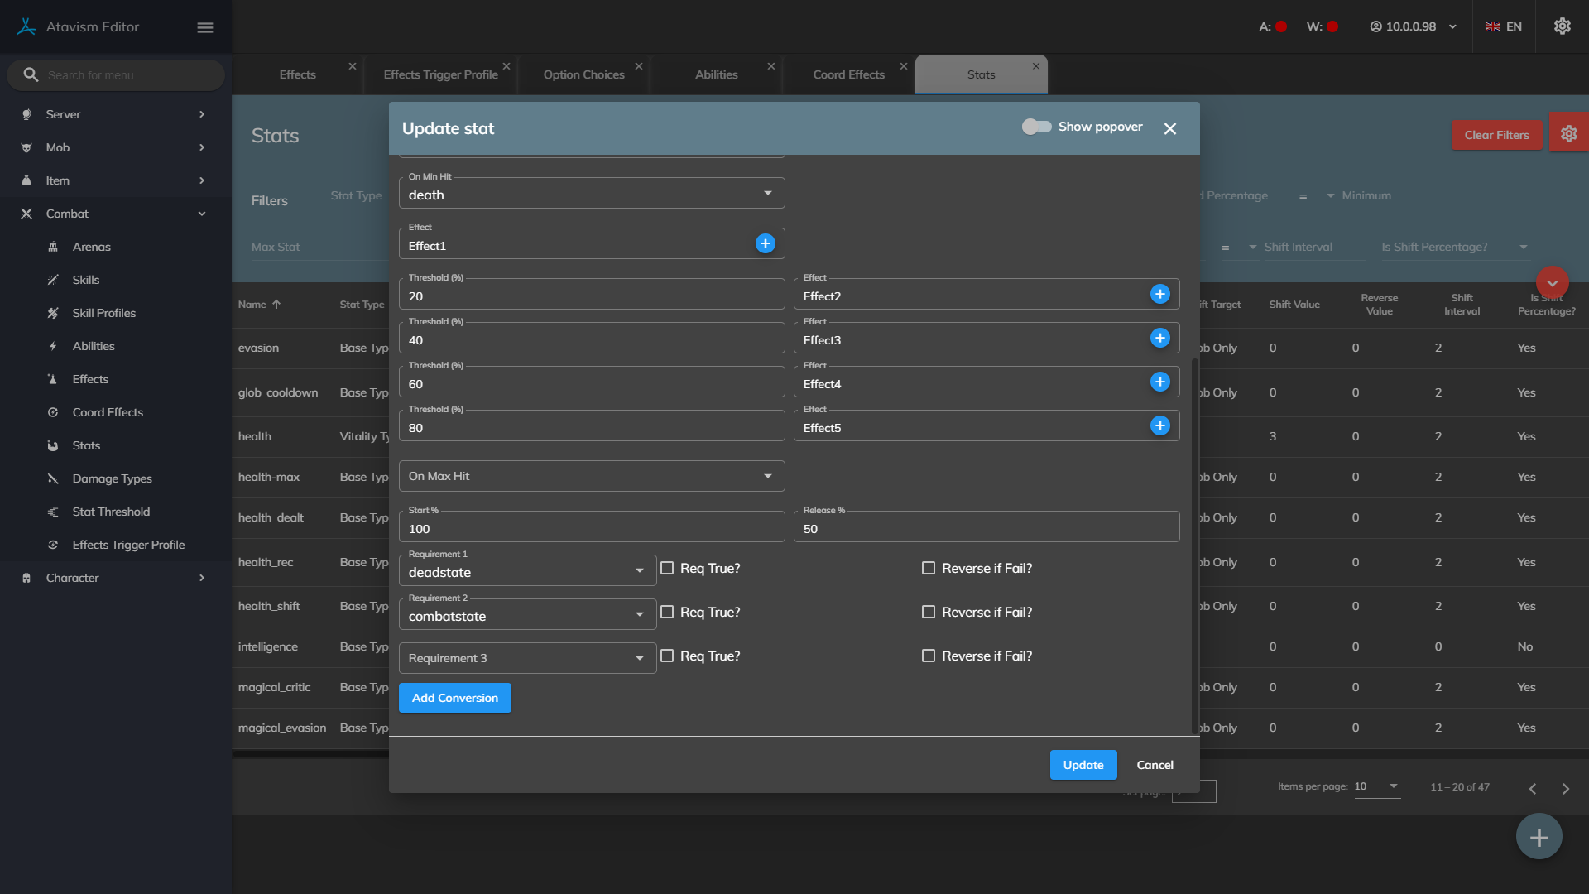Enable Reverse if Fail? for Requirement 2
Screen dimensions: 1589x894
coord(929,612)
